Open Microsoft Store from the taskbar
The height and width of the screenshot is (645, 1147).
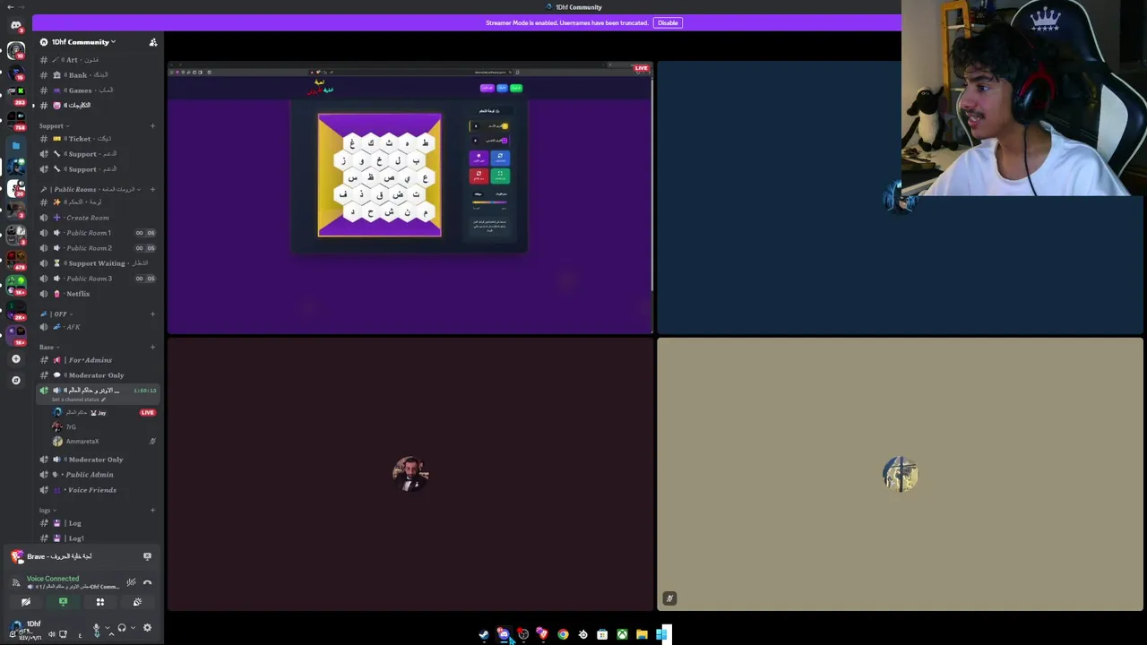[602, 635]
